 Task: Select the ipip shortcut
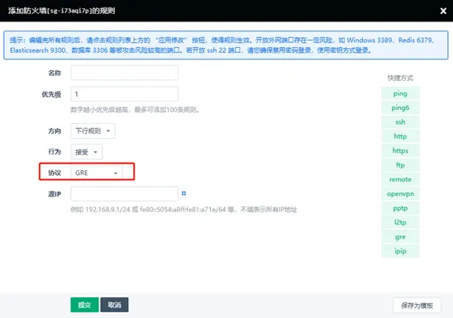pyautogui.click(x=400, y=251)
